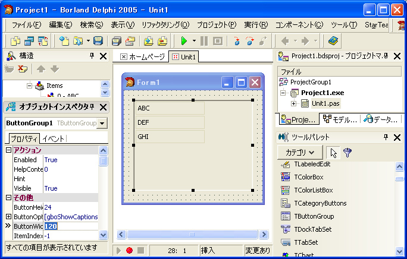The image size is (407, 259).
Task: Pin the Tool Palette panel
Action: (386, 137)
